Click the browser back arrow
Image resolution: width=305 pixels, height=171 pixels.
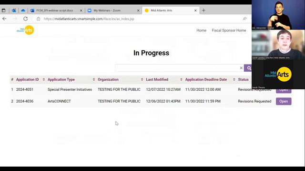pos(4,19)
